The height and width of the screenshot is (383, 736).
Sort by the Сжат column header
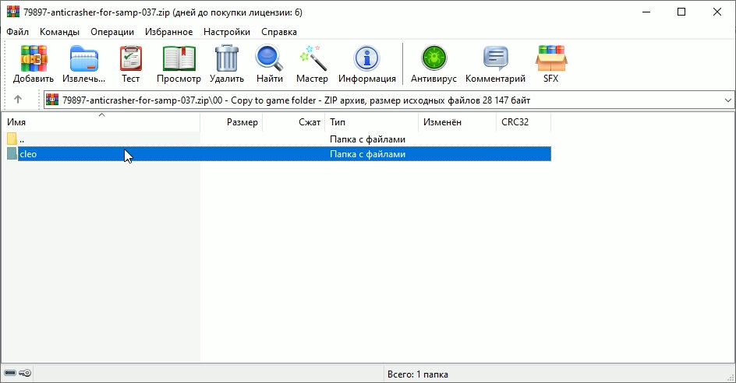293,122
